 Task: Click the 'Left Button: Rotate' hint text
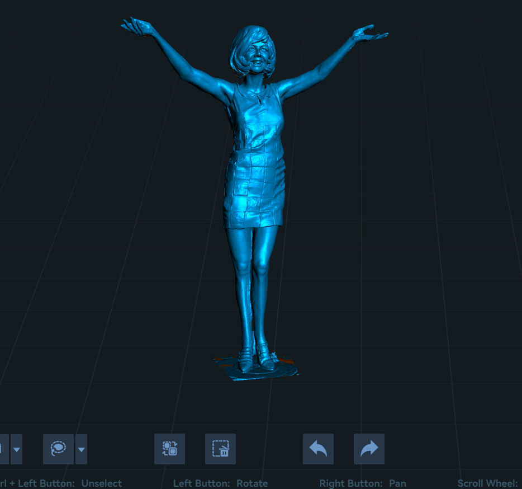(220, 483)
